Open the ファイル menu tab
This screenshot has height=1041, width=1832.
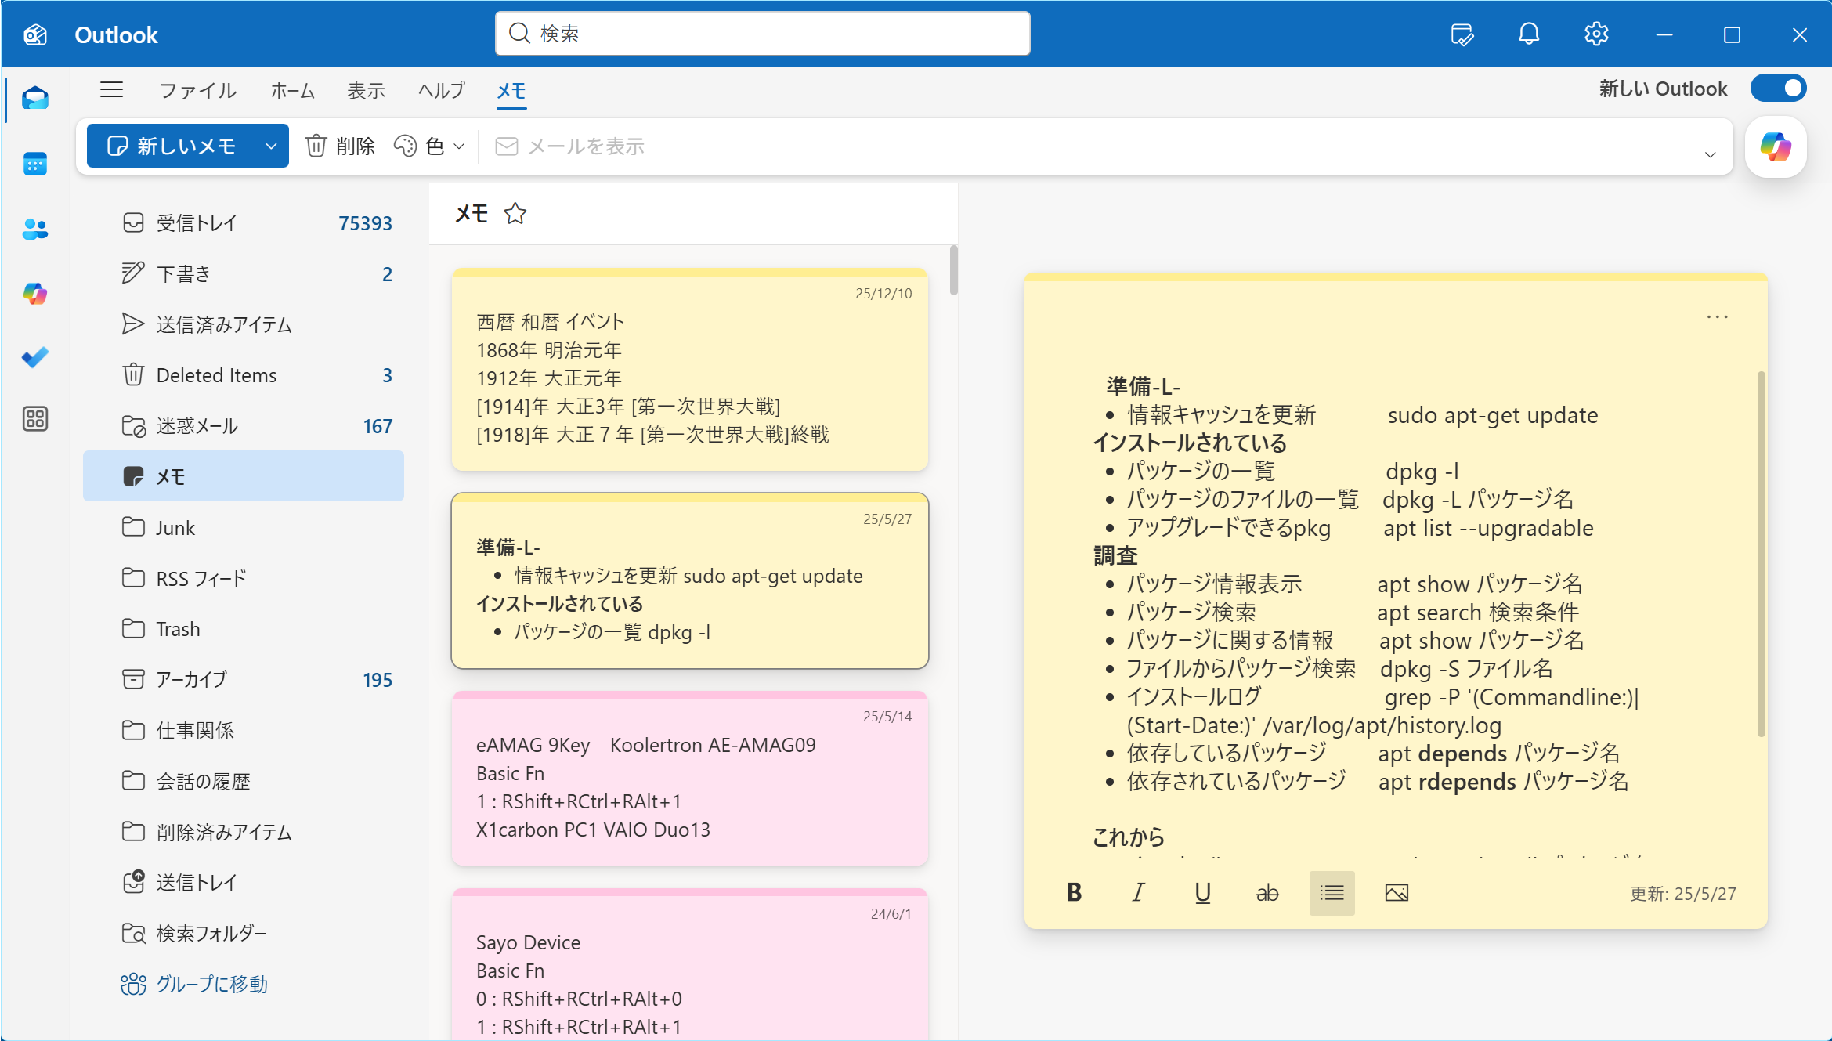click(197, 91)
